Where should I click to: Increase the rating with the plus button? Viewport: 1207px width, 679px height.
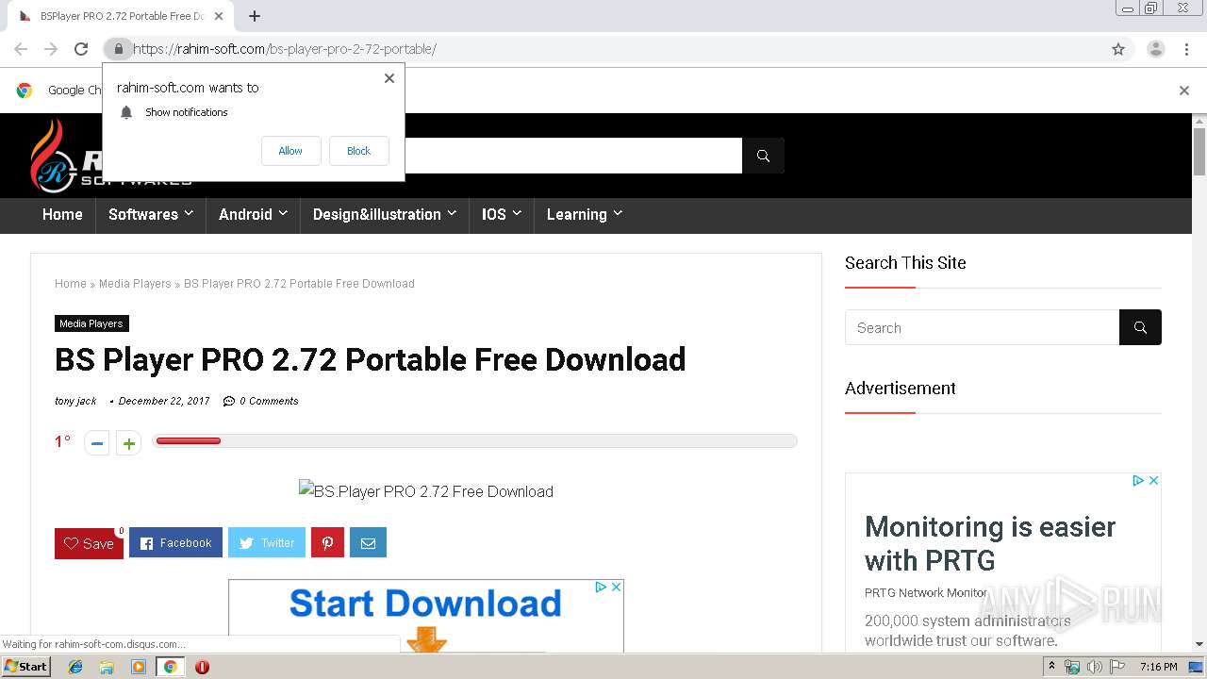pyautogui.click(x=128, y=442)
